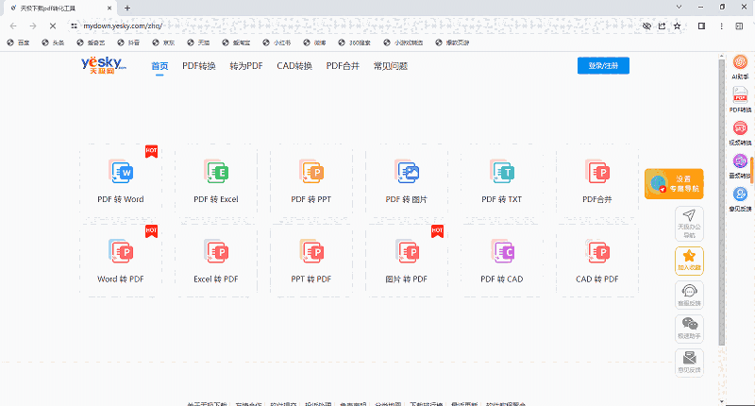Open 天极办公导航 paper-plane widget
This screenshot has width=755, height=406.
pyautogui.click(x=689, y=224)
